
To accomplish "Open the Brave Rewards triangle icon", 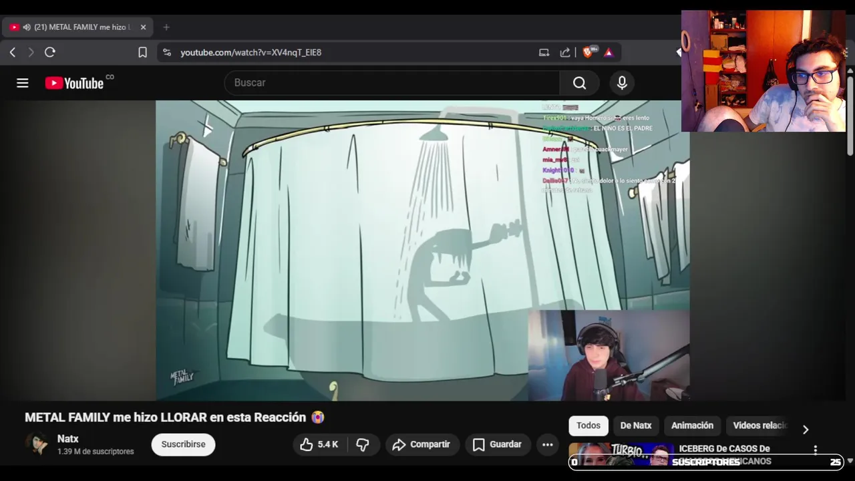I will (x=609, y=52).
